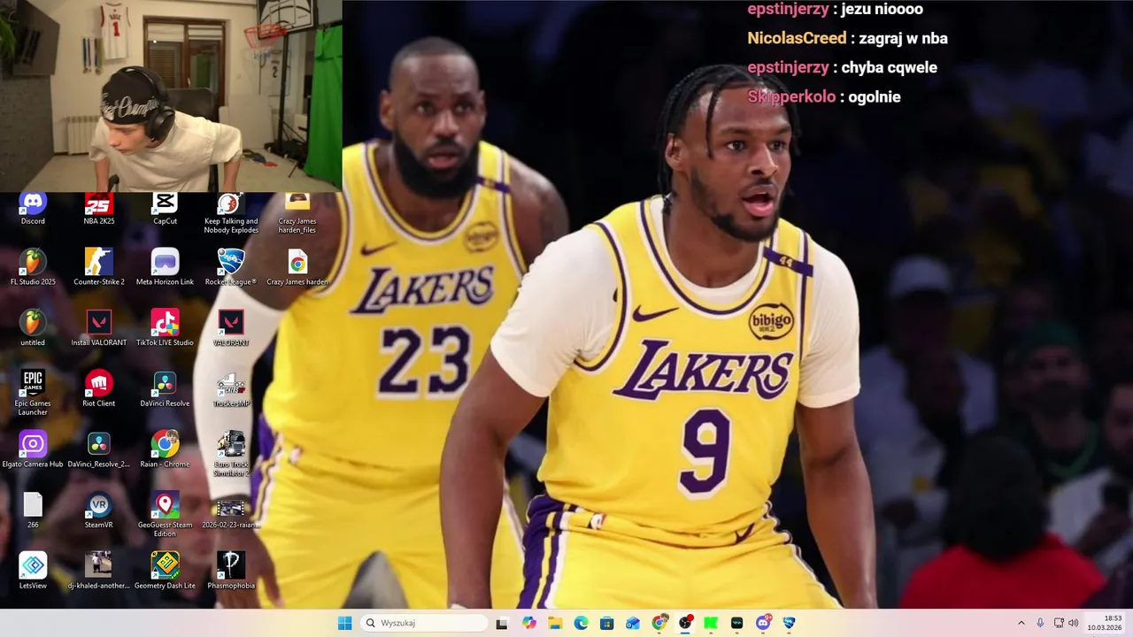The width and height of the screenshot is (1133, 637).
Task: Open the Windows Start menu
Action: click(x=344, y=623)
